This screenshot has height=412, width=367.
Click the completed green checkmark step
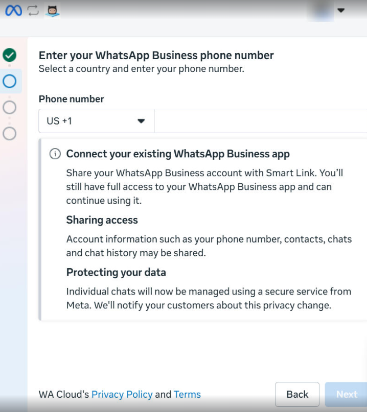pos(10,55)
